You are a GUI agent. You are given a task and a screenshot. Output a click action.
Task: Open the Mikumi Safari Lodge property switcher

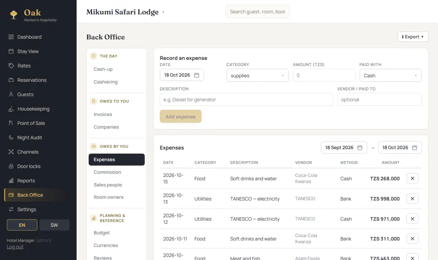[126, 12]
